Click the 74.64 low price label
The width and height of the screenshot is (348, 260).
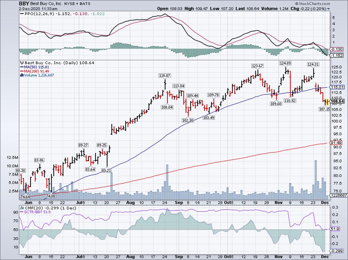25,197
